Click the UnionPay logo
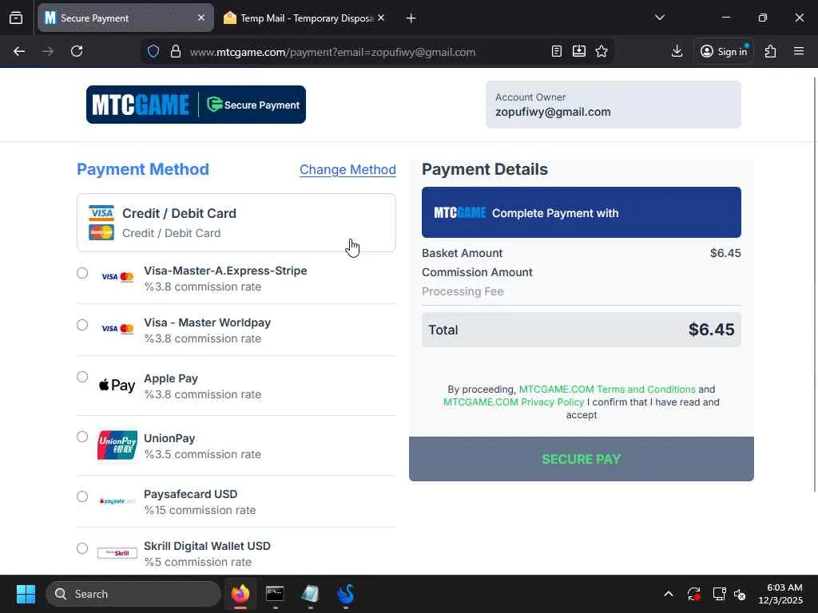The image size is (818, 613). pos(117,445)
